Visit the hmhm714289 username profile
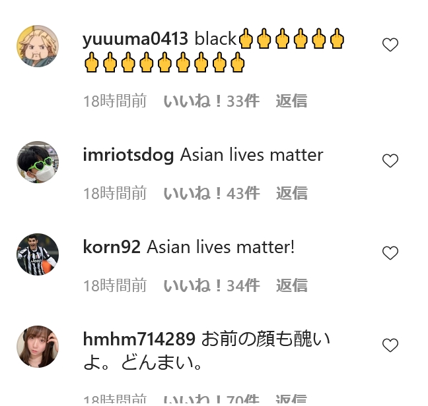 coord(139,339)
